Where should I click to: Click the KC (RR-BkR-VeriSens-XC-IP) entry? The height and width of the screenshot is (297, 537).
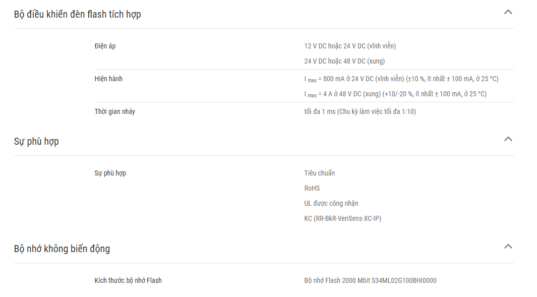tap(343, 218)
